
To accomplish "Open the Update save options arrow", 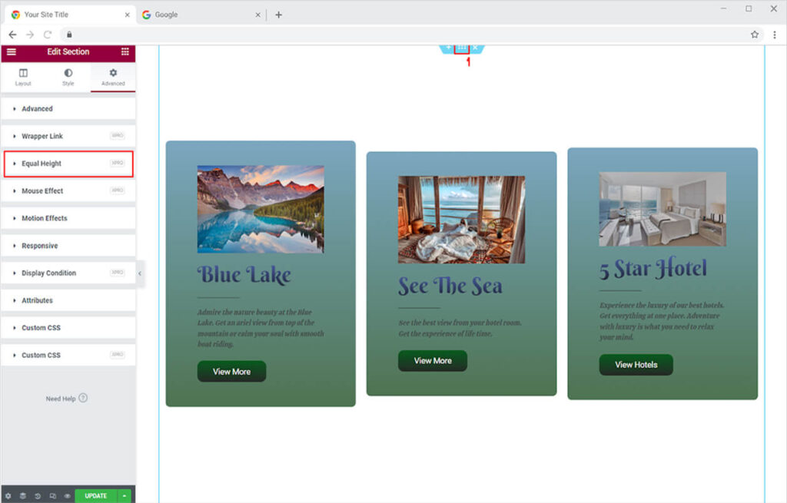I will (125, 496).
